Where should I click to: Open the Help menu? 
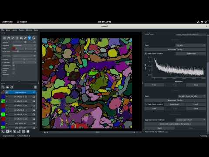pos(36,30)
